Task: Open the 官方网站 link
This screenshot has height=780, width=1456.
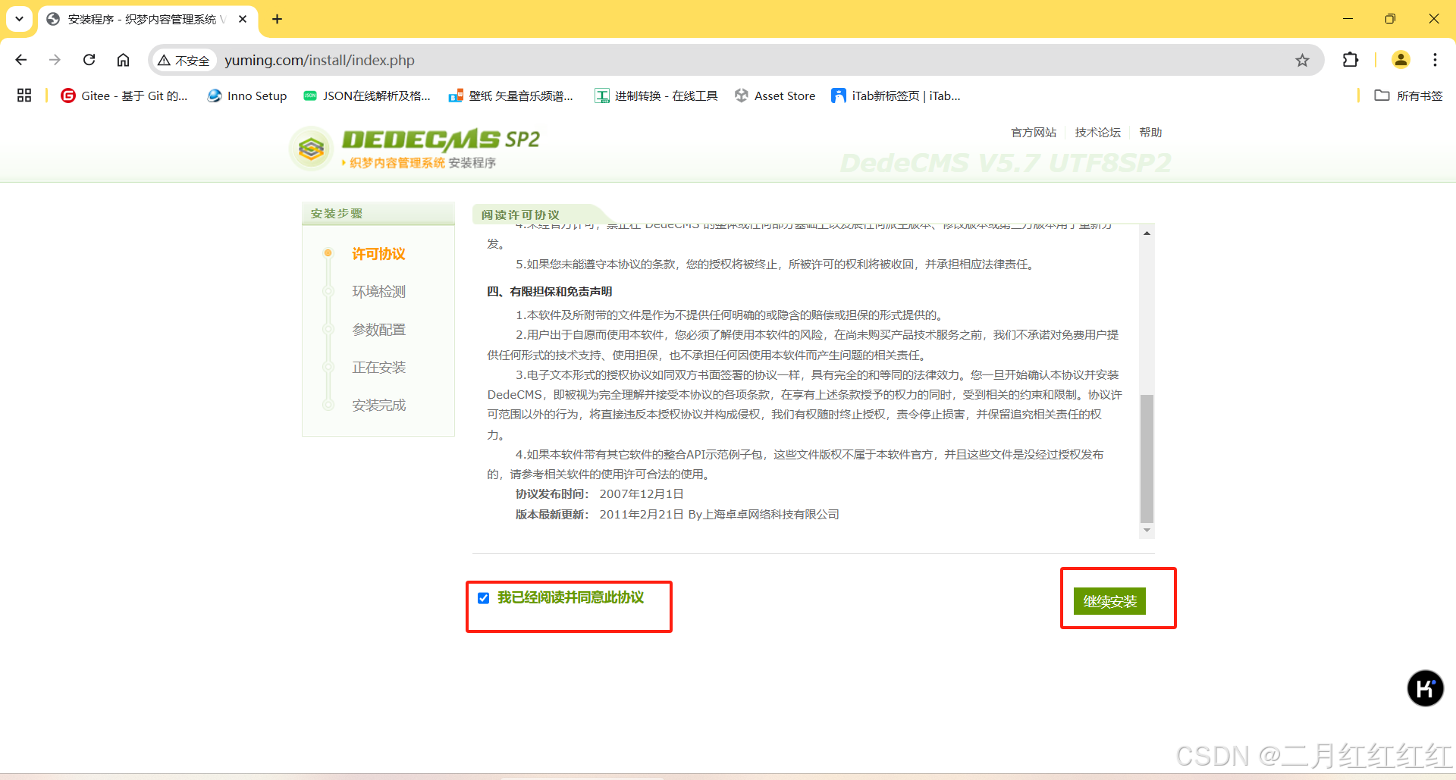Action: (x=1033, y=132)
